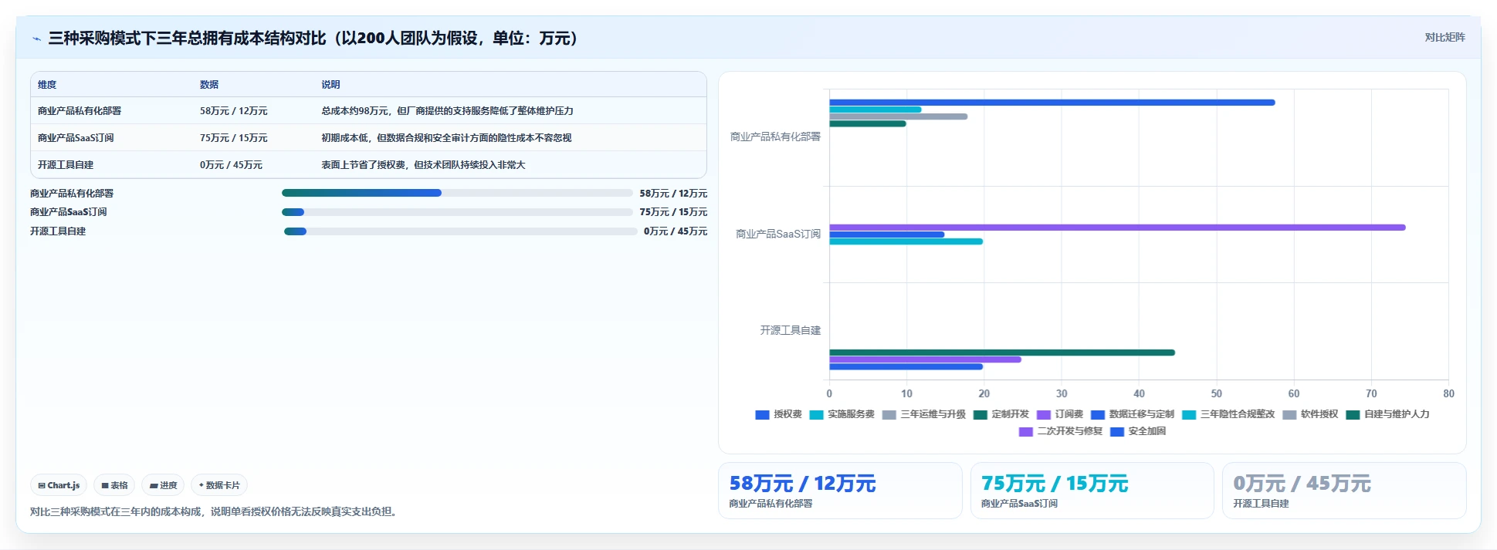Viewport: 1497px width, 550px height.
Task: Click description starting 总成本约98万元
Action: click(x=447, y=111)
